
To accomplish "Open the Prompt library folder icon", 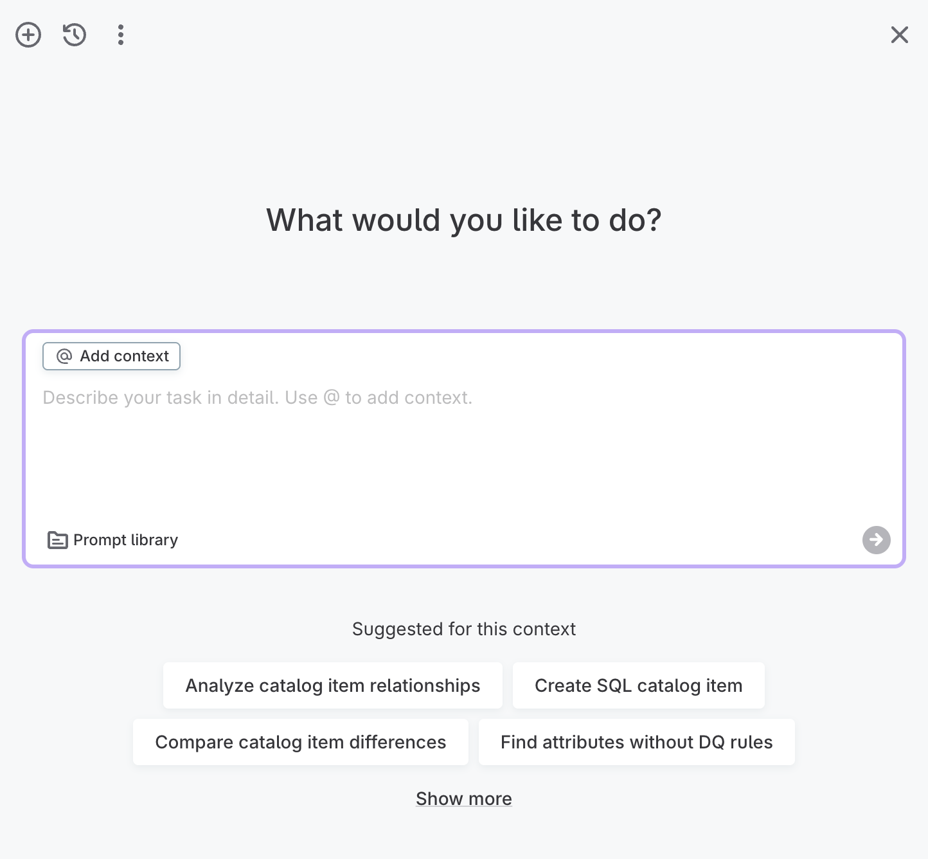I will (57, 540).
